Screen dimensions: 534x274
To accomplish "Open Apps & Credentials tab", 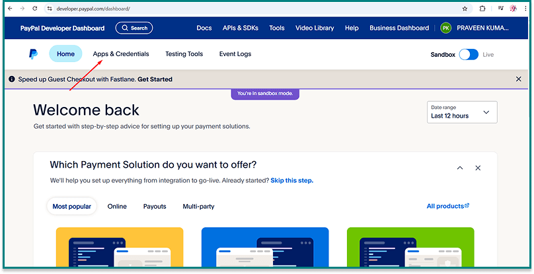I will pos(121,54).
